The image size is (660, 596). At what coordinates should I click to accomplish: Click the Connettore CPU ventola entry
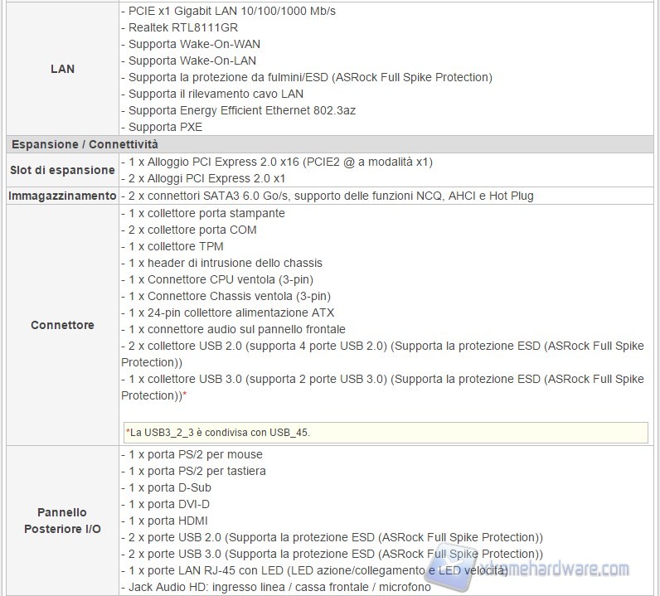221,279
